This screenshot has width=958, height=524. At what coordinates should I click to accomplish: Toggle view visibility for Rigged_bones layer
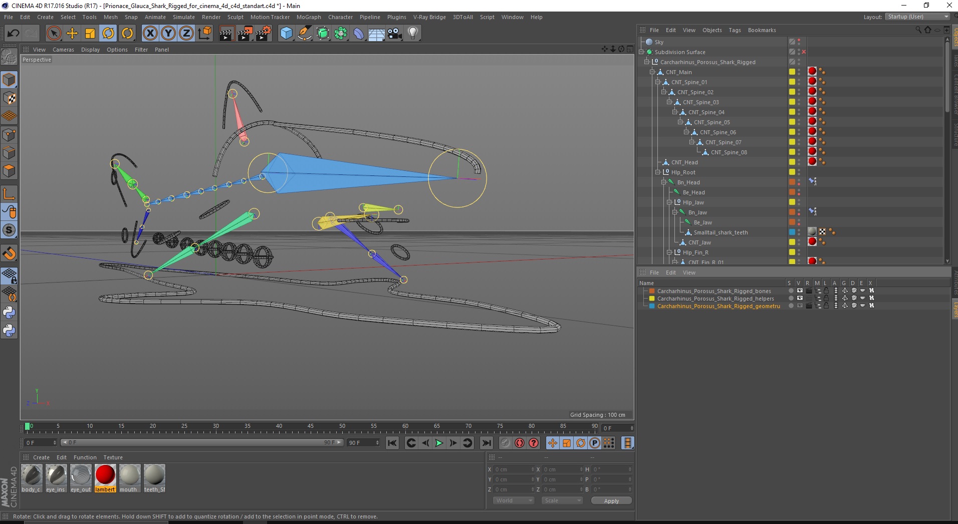coord(800,291)
